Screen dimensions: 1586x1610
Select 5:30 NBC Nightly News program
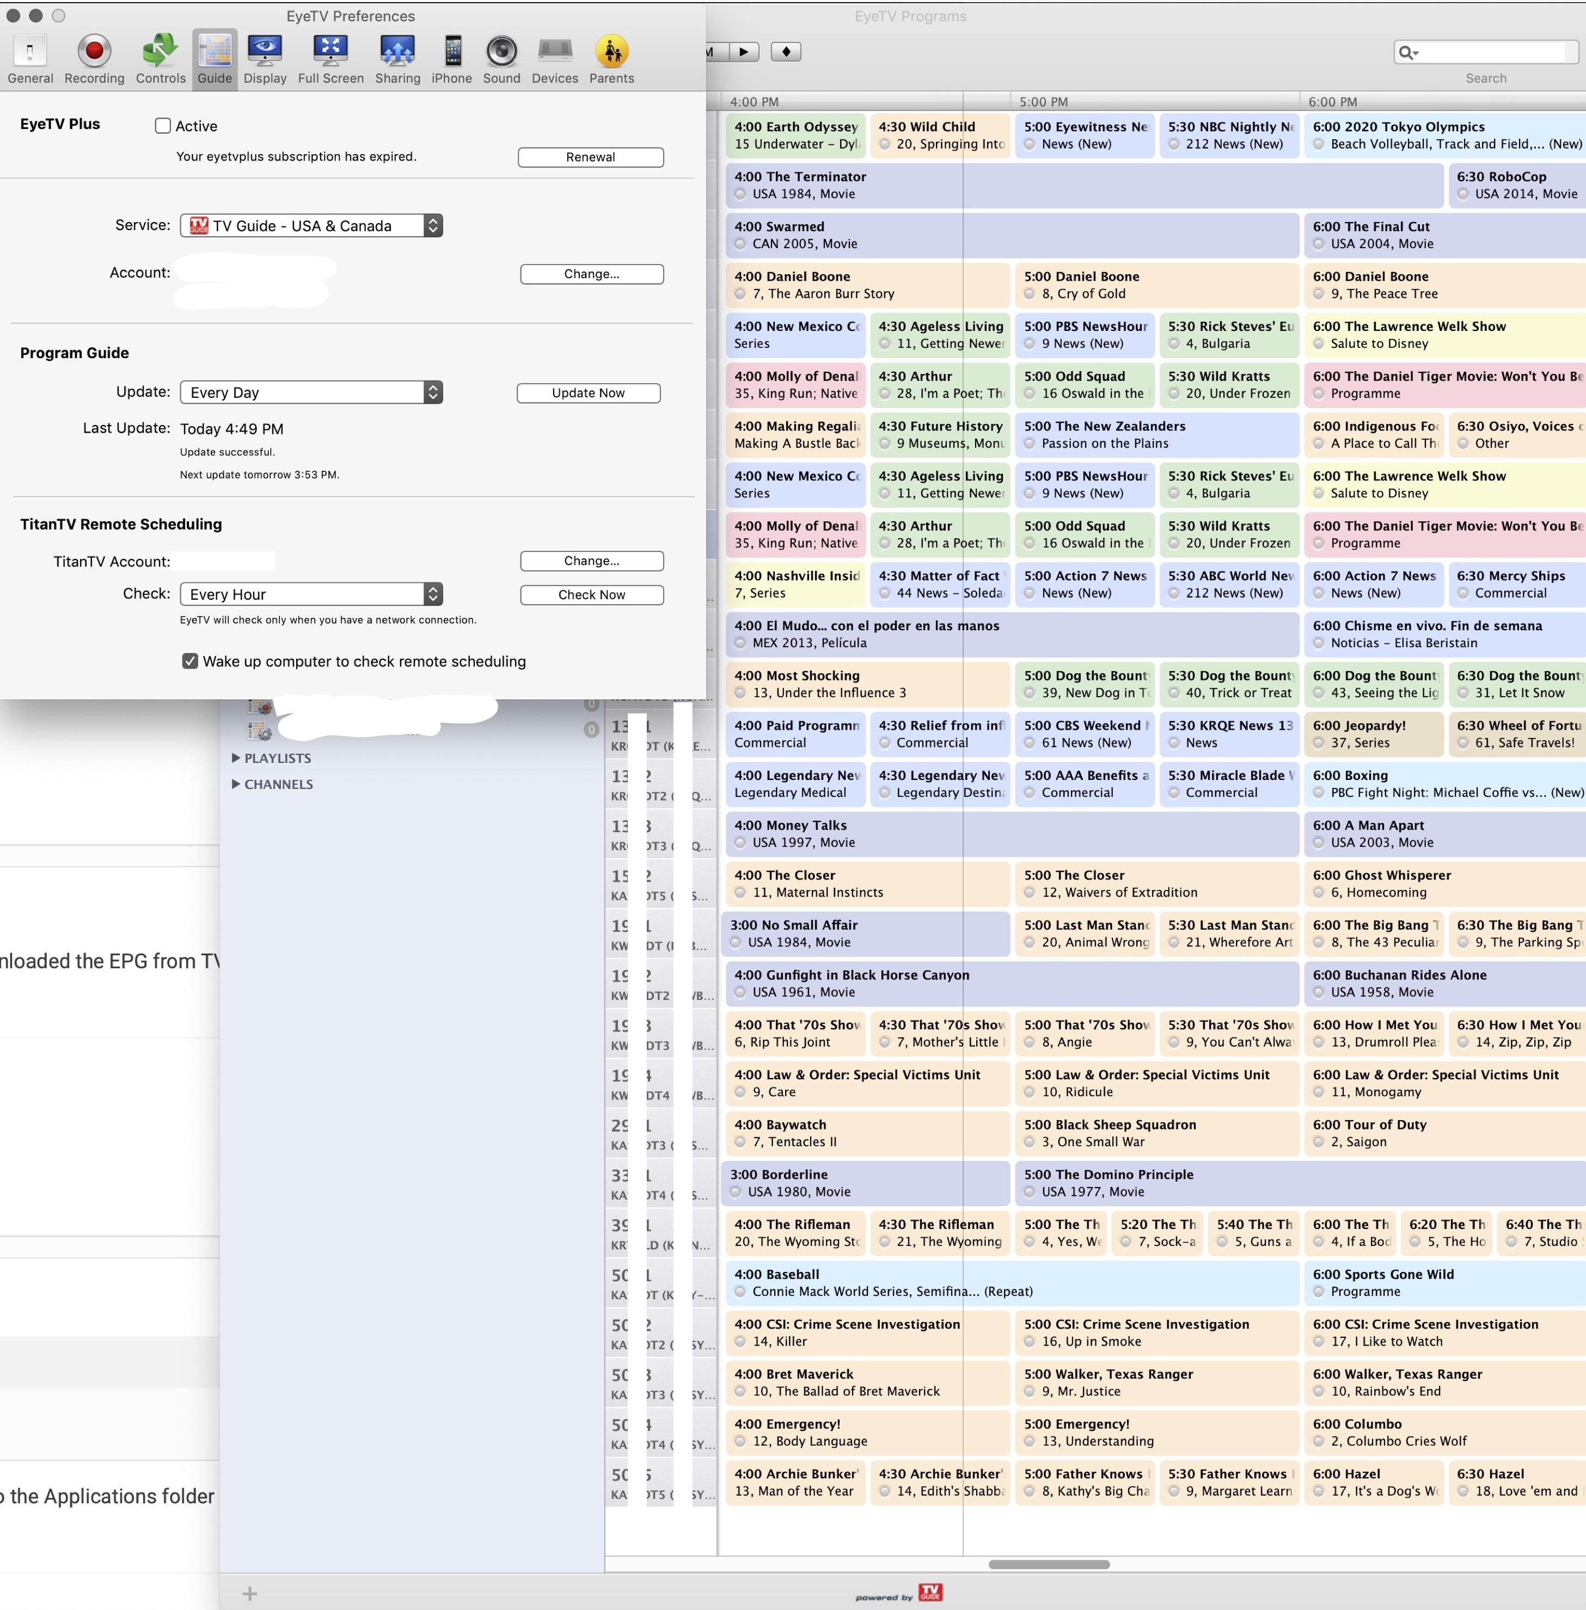[x=1229, y=136]
